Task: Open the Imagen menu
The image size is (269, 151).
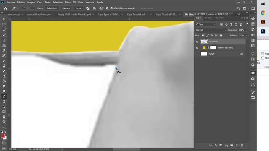Action: point(31,3)
